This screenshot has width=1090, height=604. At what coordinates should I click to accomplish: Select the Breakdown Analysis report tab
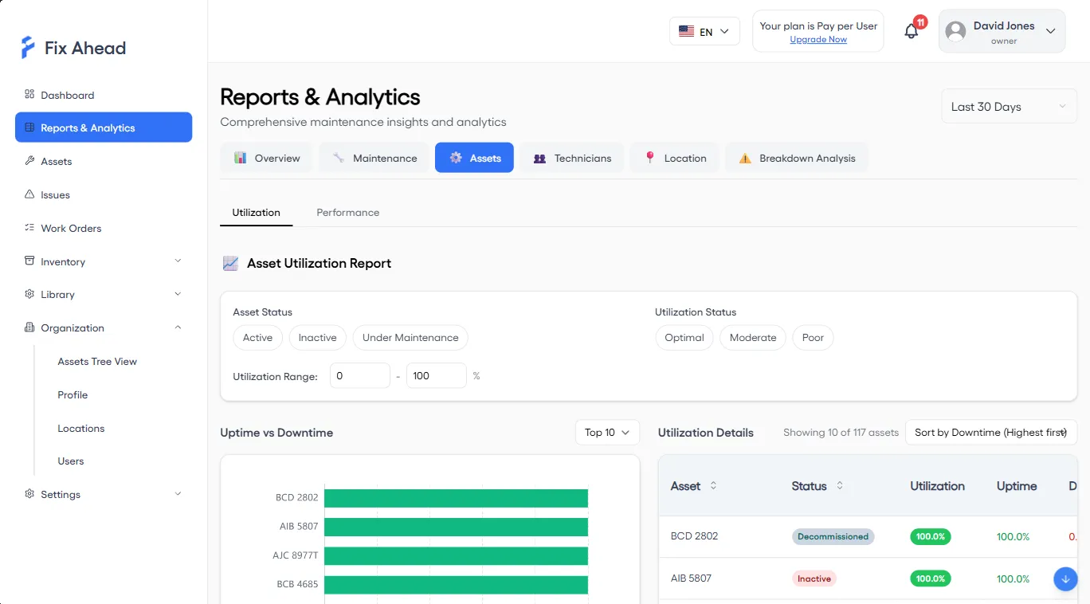pyautogui.click(x=797, y=157)
